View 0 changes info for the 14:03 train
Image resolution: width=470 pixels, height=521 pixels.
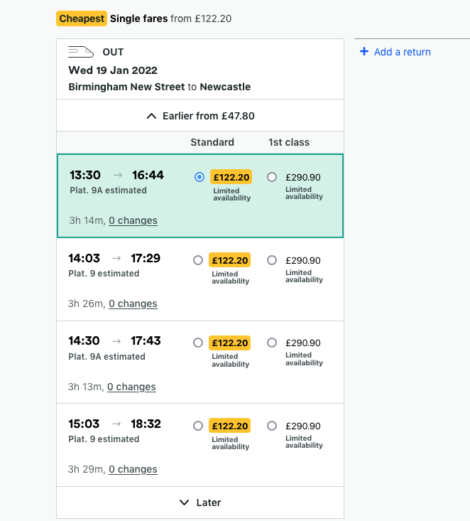click(133, 304)
